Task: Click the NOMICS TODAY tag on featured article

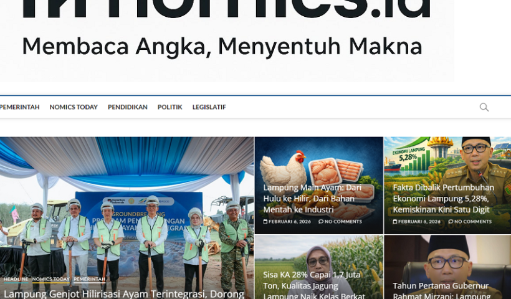Action: point(50,279)
